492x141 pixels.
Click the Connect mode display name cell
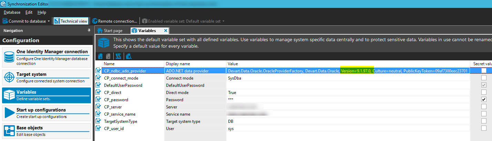[x=195, y=78]
